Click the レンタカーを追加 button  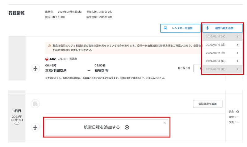pos(180,28)
